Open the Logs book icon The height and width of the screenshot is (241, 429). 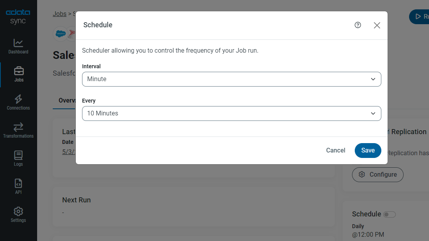pos(18,155)
